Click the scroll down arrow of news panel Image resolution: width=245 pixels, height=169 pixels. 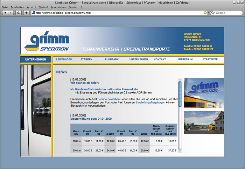tap(180, 152)
